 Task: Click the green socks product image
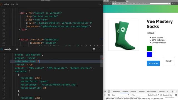(x=123, y=35)
